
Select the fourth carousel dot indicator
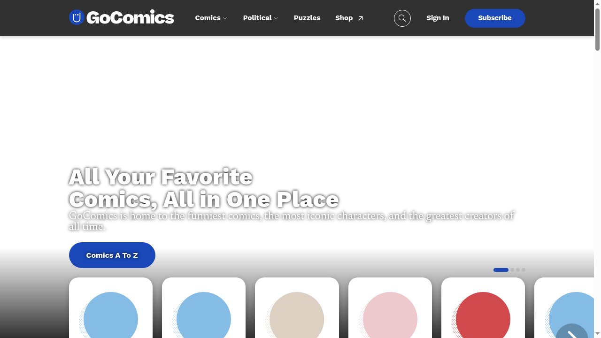[524, 270]
